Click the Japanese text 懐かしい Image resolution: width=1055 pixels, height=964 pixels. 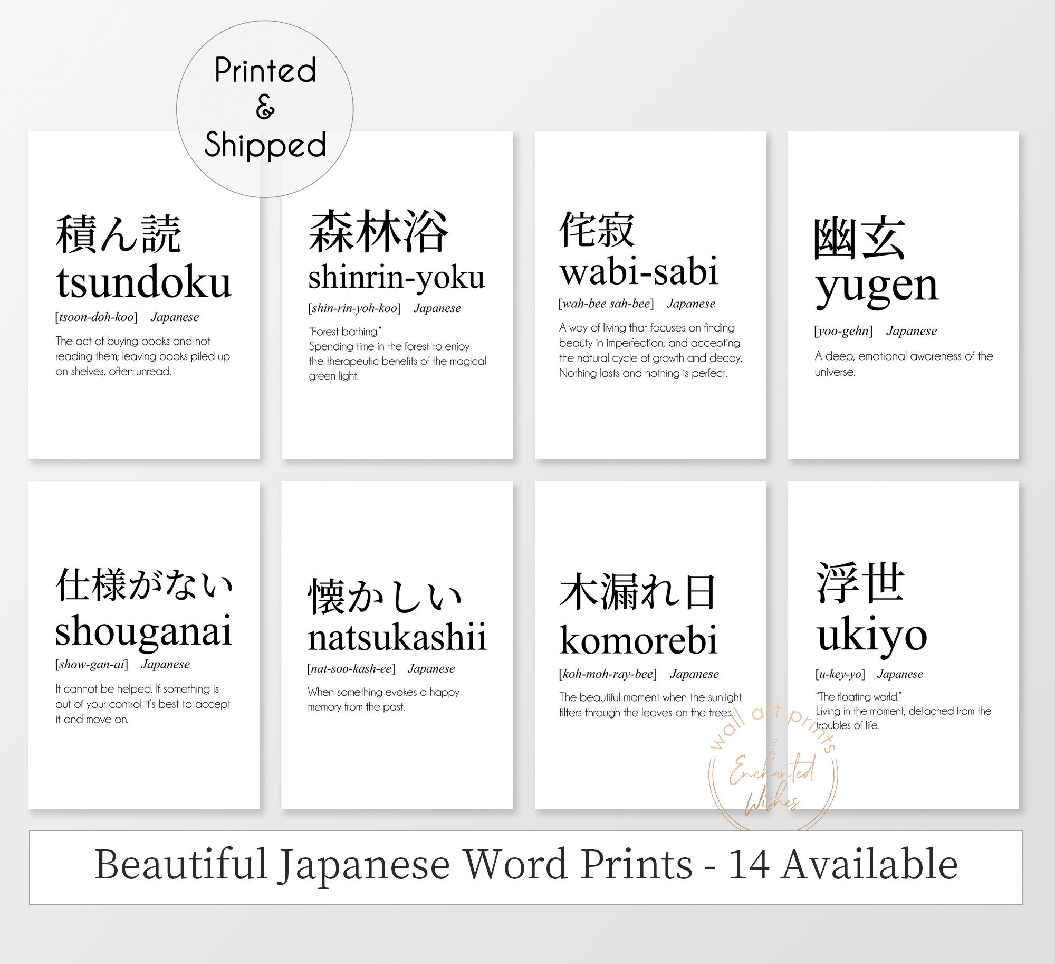tap(385, 597)
